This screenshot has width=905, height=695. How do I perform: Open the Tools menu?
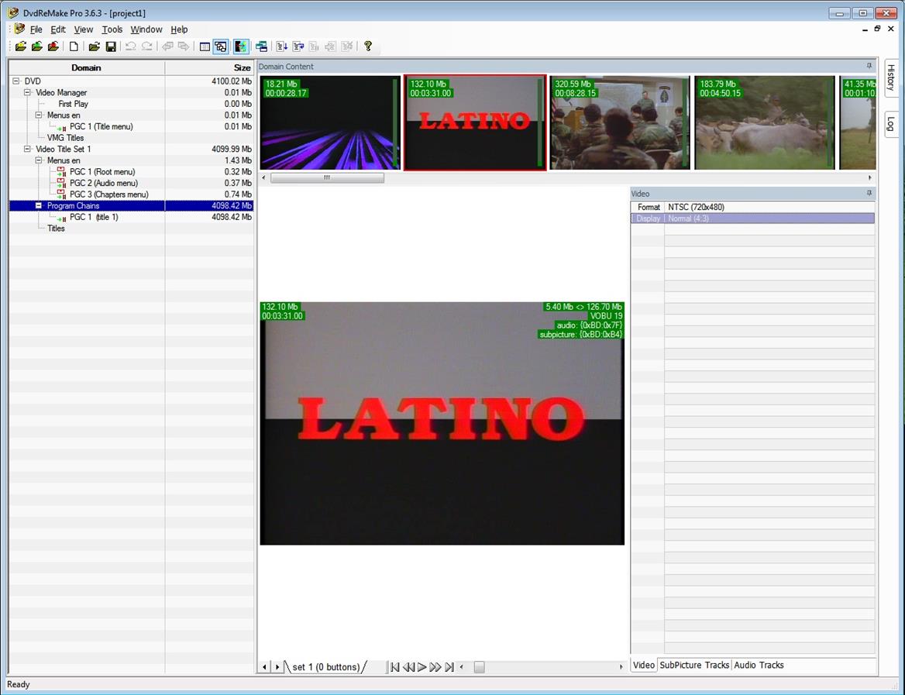click(x=112, y=29)
